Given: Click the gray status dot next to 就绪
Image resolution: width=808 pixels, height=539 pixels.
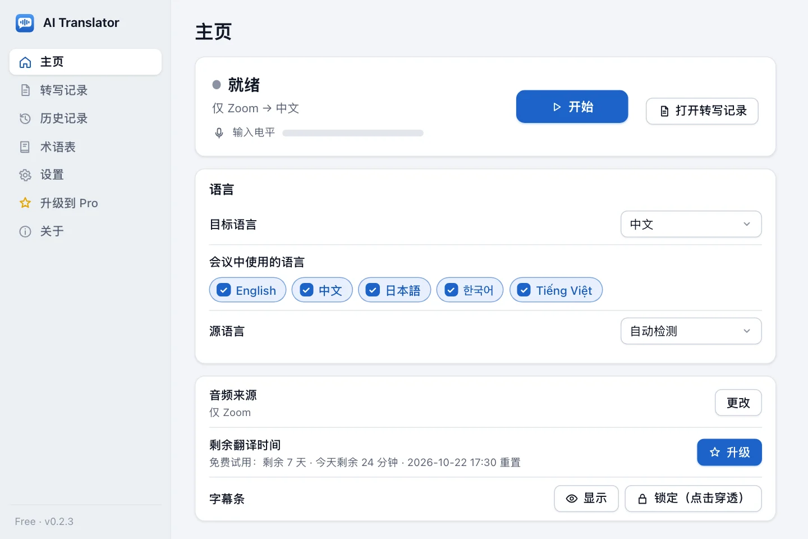Looking at the screenshot, I should [x=217, y=85].
